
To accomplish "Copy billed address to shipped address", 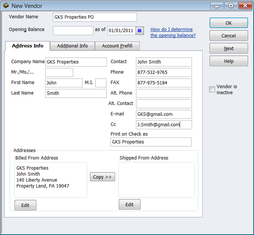I will pos(102,177).
